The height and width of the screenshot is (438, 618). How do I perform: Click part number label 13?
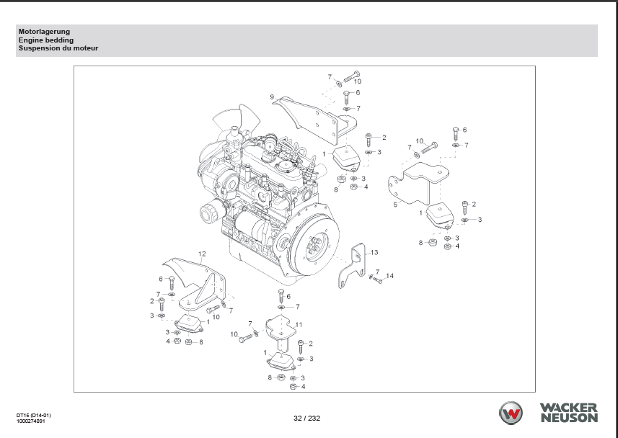point(374,253)
